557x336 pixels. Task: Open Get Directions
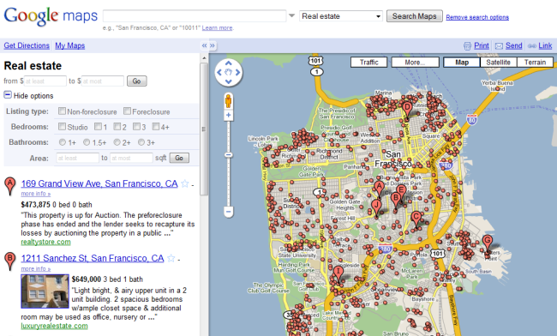[x=27, y=45]
